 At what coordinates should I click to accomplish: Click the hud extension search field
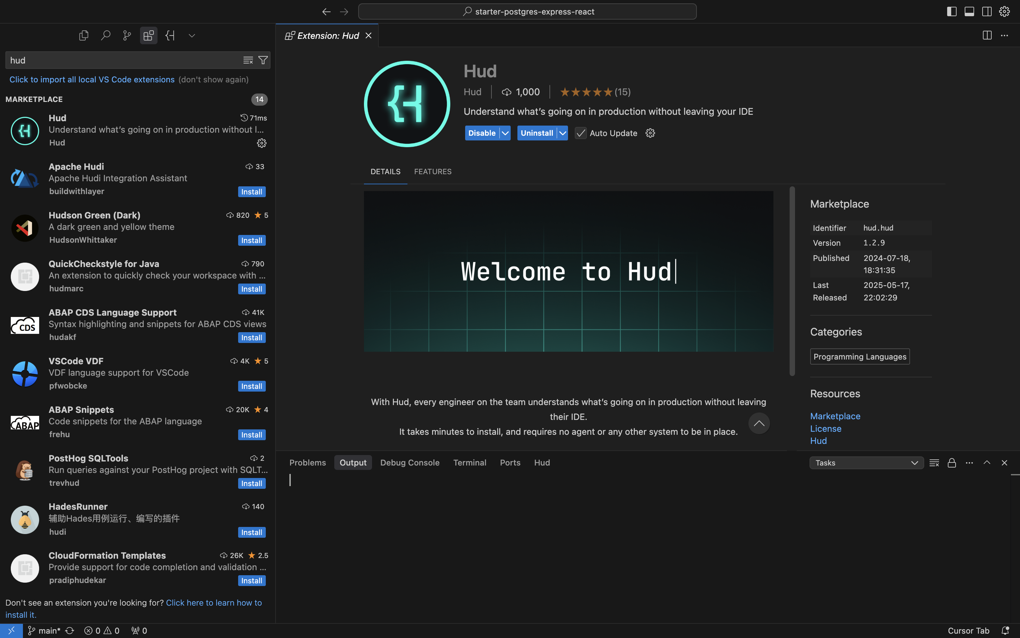tap(122, 60)
